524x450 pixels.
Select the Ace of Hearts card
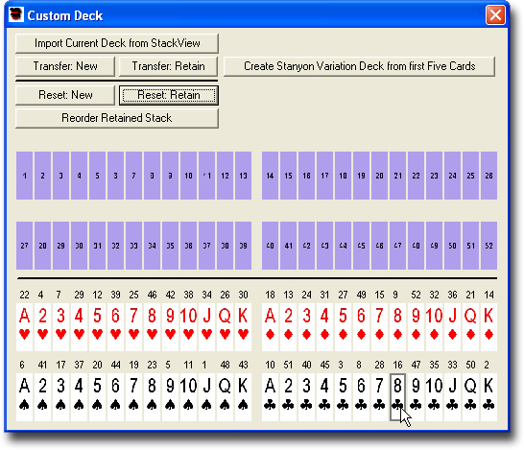point(24,327)
